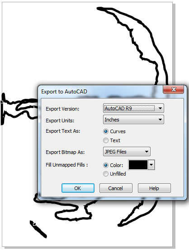Open the Export Units dropdown showing Inches
Screen dimensions: 189x251
pyautogui.click(x=133, y=120)
